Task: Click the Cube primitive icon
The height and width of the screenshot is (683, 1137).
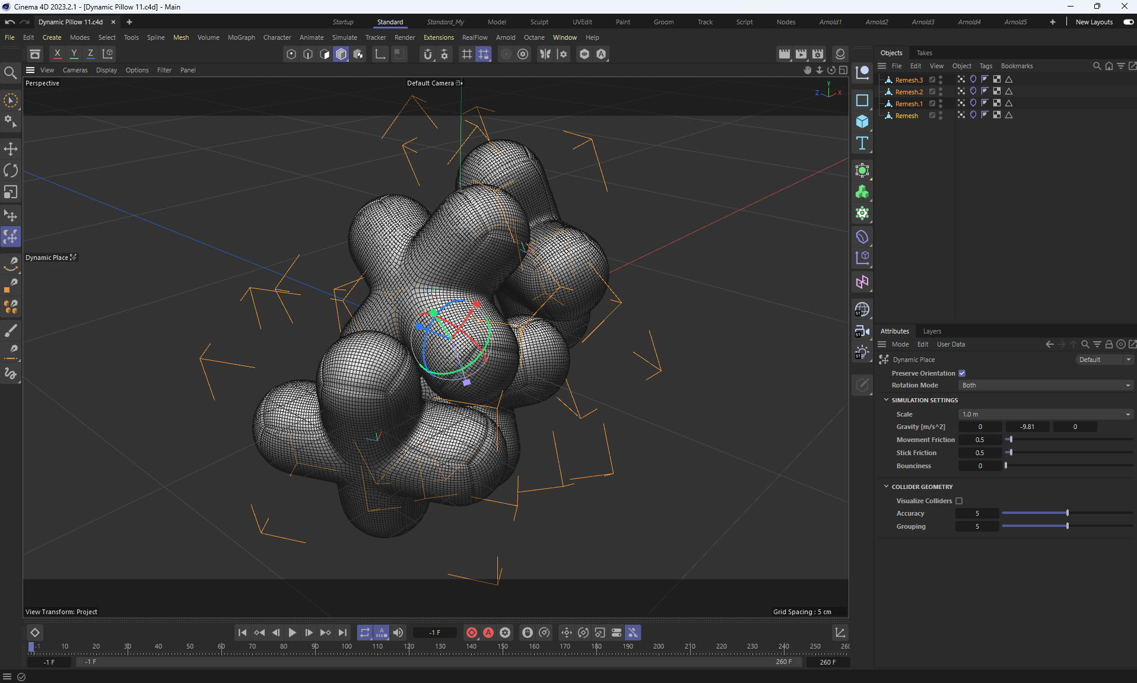Action: [862, 122]
